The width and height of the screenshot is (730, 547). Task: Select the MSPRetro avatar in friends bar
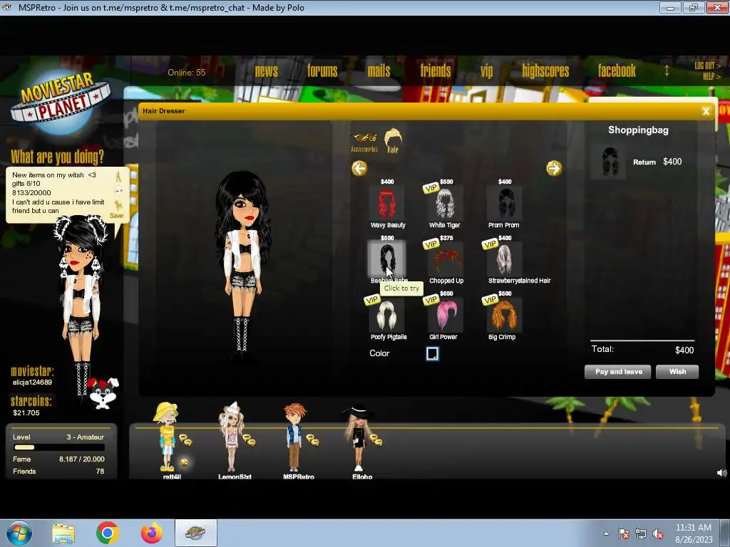294,437
